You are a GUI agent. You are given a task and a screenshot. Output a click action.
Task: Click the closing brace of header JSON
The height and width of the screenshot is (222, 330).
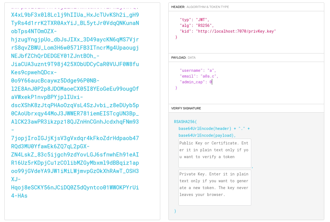pyautogui.click(x=176, y=37)
